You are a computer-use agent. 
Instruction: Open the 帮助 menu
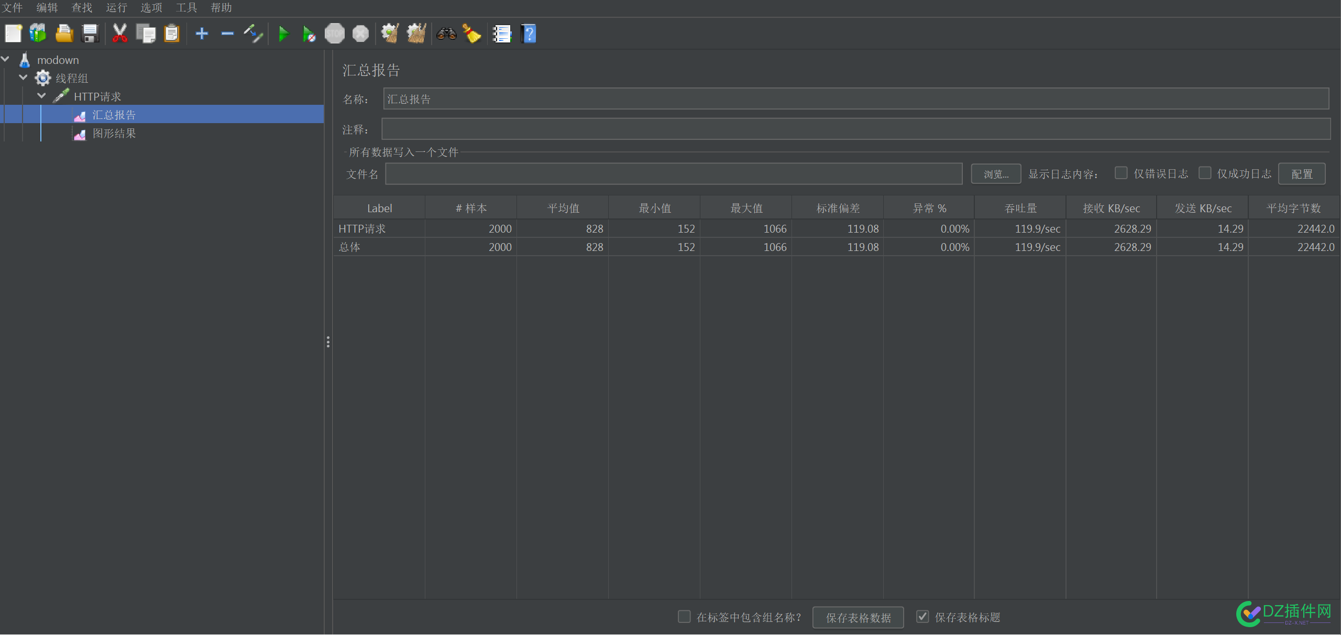click(x=221, y=8)
